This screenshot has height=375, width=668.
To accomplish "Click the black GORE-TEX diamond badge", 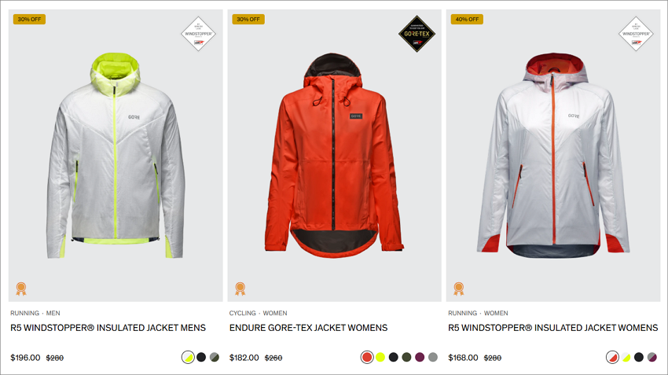I will click(x=417, y=34).
